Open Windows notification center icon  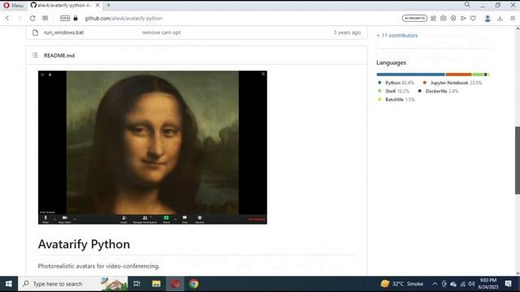point(509,284)
